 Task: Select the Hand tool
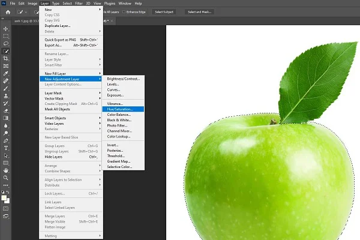coord(6,170)
